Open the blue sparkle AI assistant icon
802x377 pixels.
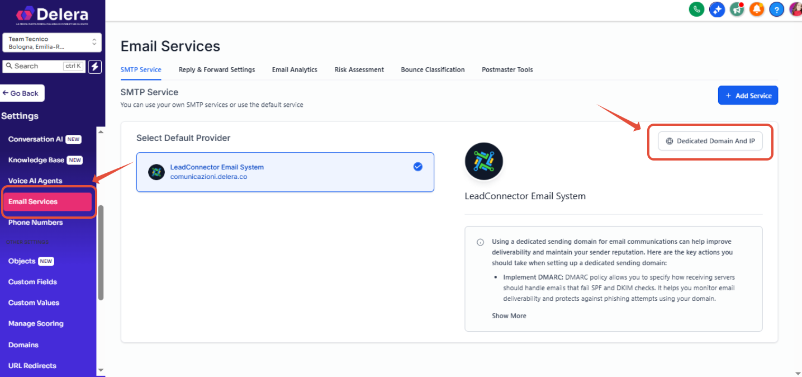[717, 10]
